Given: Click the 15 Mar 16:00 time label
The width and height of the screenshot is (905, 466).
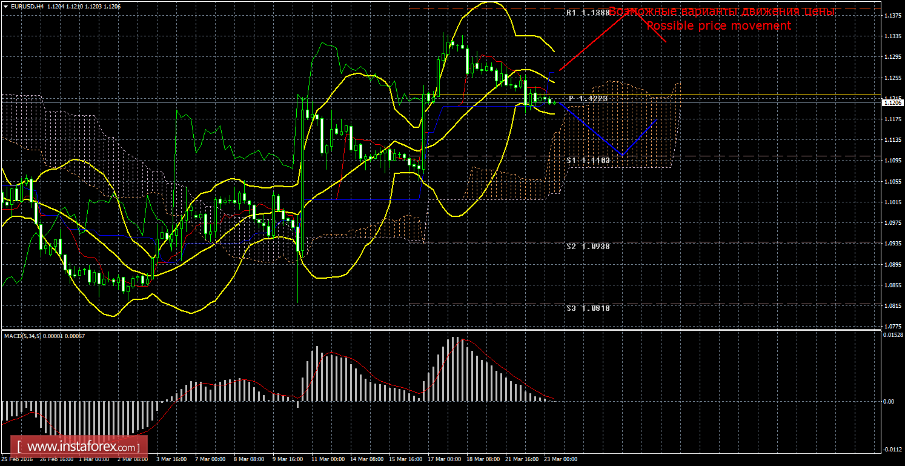Looking at the screenshot, I should tap(406, 459).
